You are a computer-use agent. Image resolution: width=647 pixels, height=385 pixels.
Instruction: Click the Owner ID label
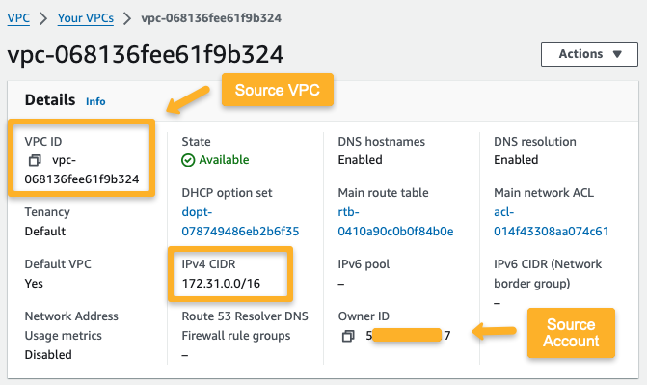pyautogui.click(x=364, y=316)
